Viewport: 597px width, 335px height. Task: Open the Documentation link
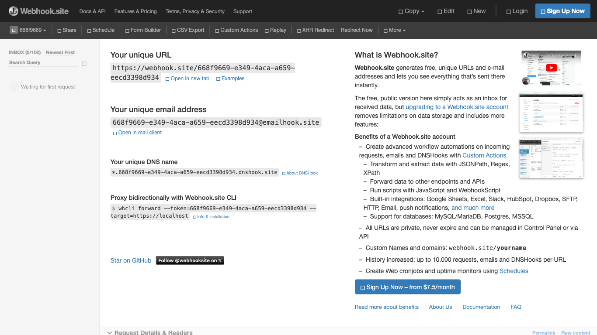pyautogui.click(x=481, y=307)
